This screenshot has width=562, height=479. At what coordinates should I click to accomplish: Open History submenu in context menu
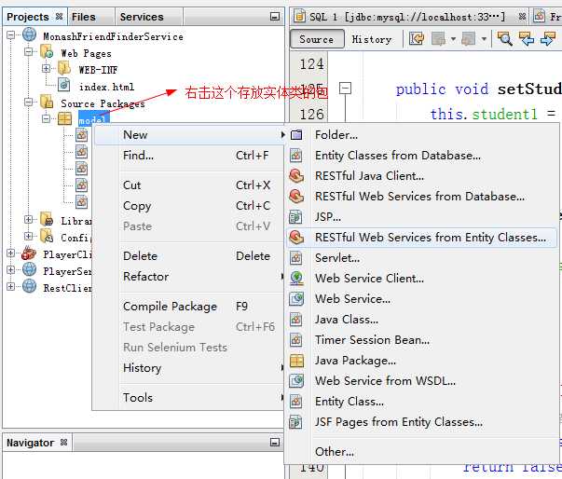[x=190, y=368]
